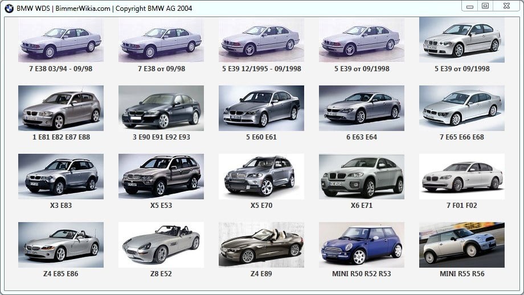Choose the X5 E53 SUV image
The width and height of the screenshot is (524, 295).
pyautogui.click(x=161, y=177)
